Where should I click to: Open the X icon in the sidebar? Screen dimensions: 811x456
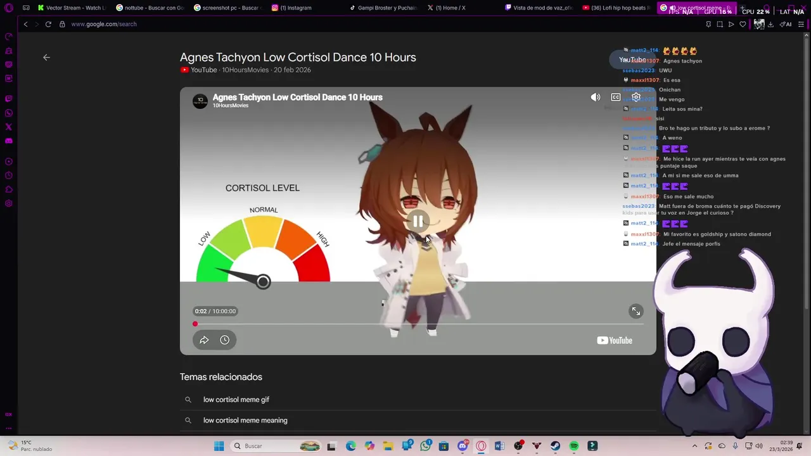(8, 127)
